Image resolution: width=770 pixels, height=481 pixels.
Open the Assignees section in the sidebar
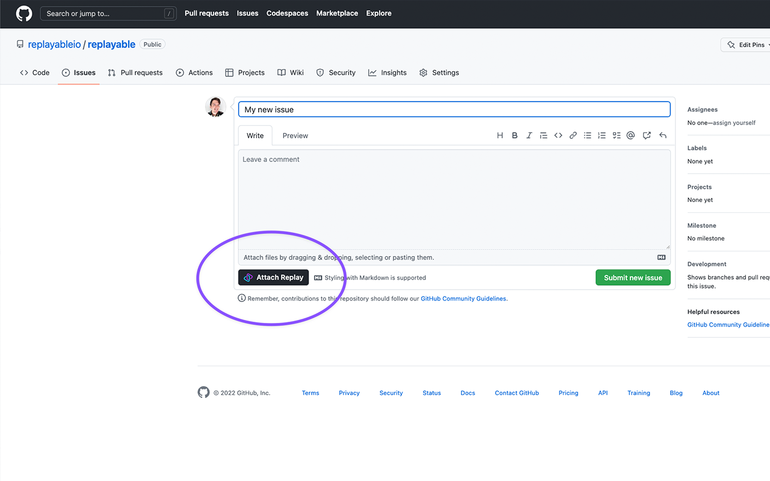pos(703,109)
